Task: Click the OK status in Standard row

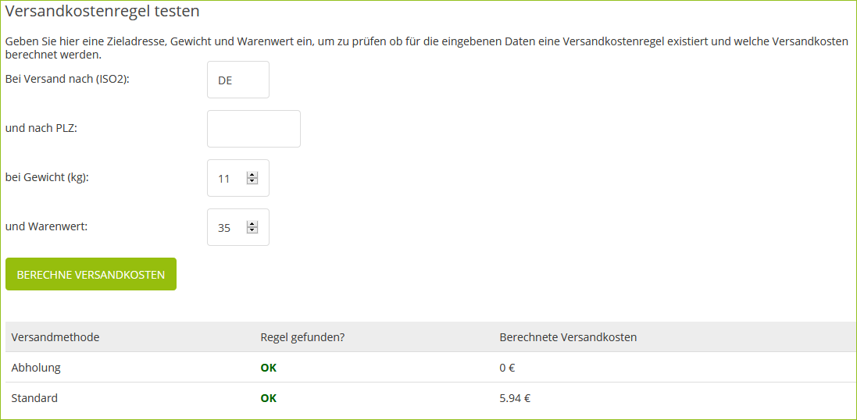Action: pos(269,398)
